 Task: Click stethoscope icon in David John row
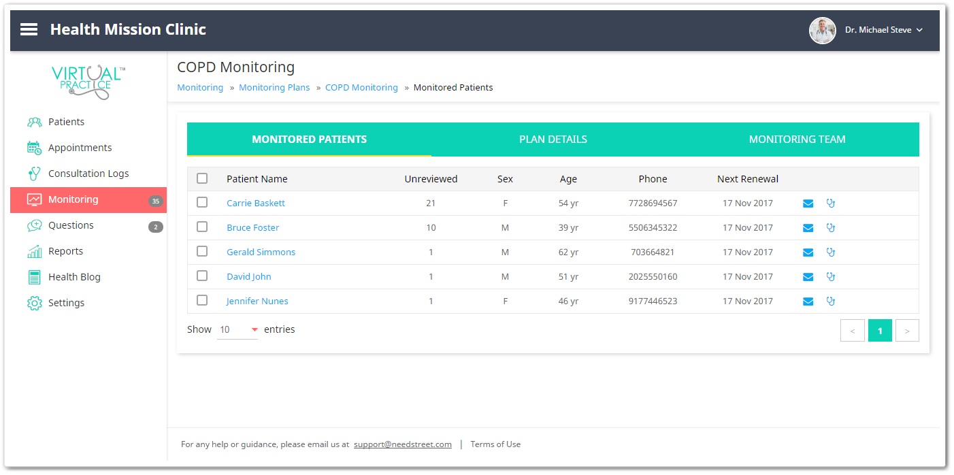[x=830, y=276]
